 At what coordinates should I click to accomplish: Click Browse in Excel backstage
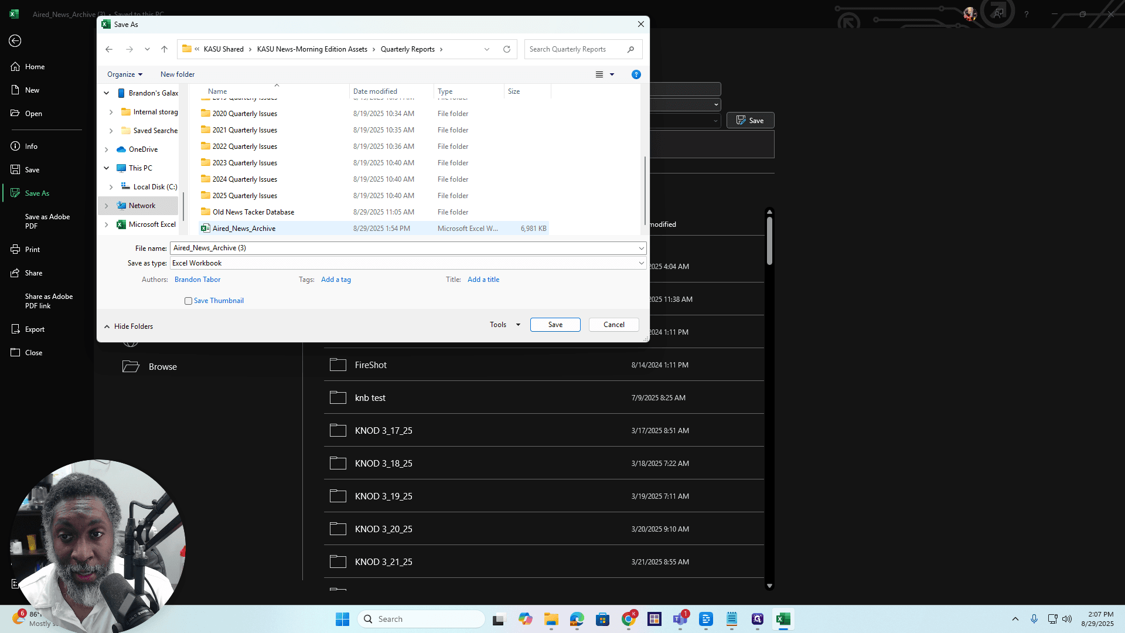point(150,367)
